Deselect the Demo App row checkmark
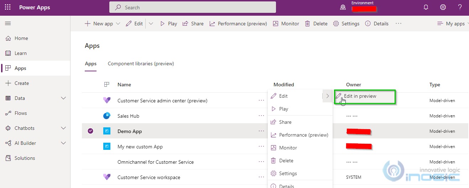Screen dimensions: 469x188 [x=90, y=131]
